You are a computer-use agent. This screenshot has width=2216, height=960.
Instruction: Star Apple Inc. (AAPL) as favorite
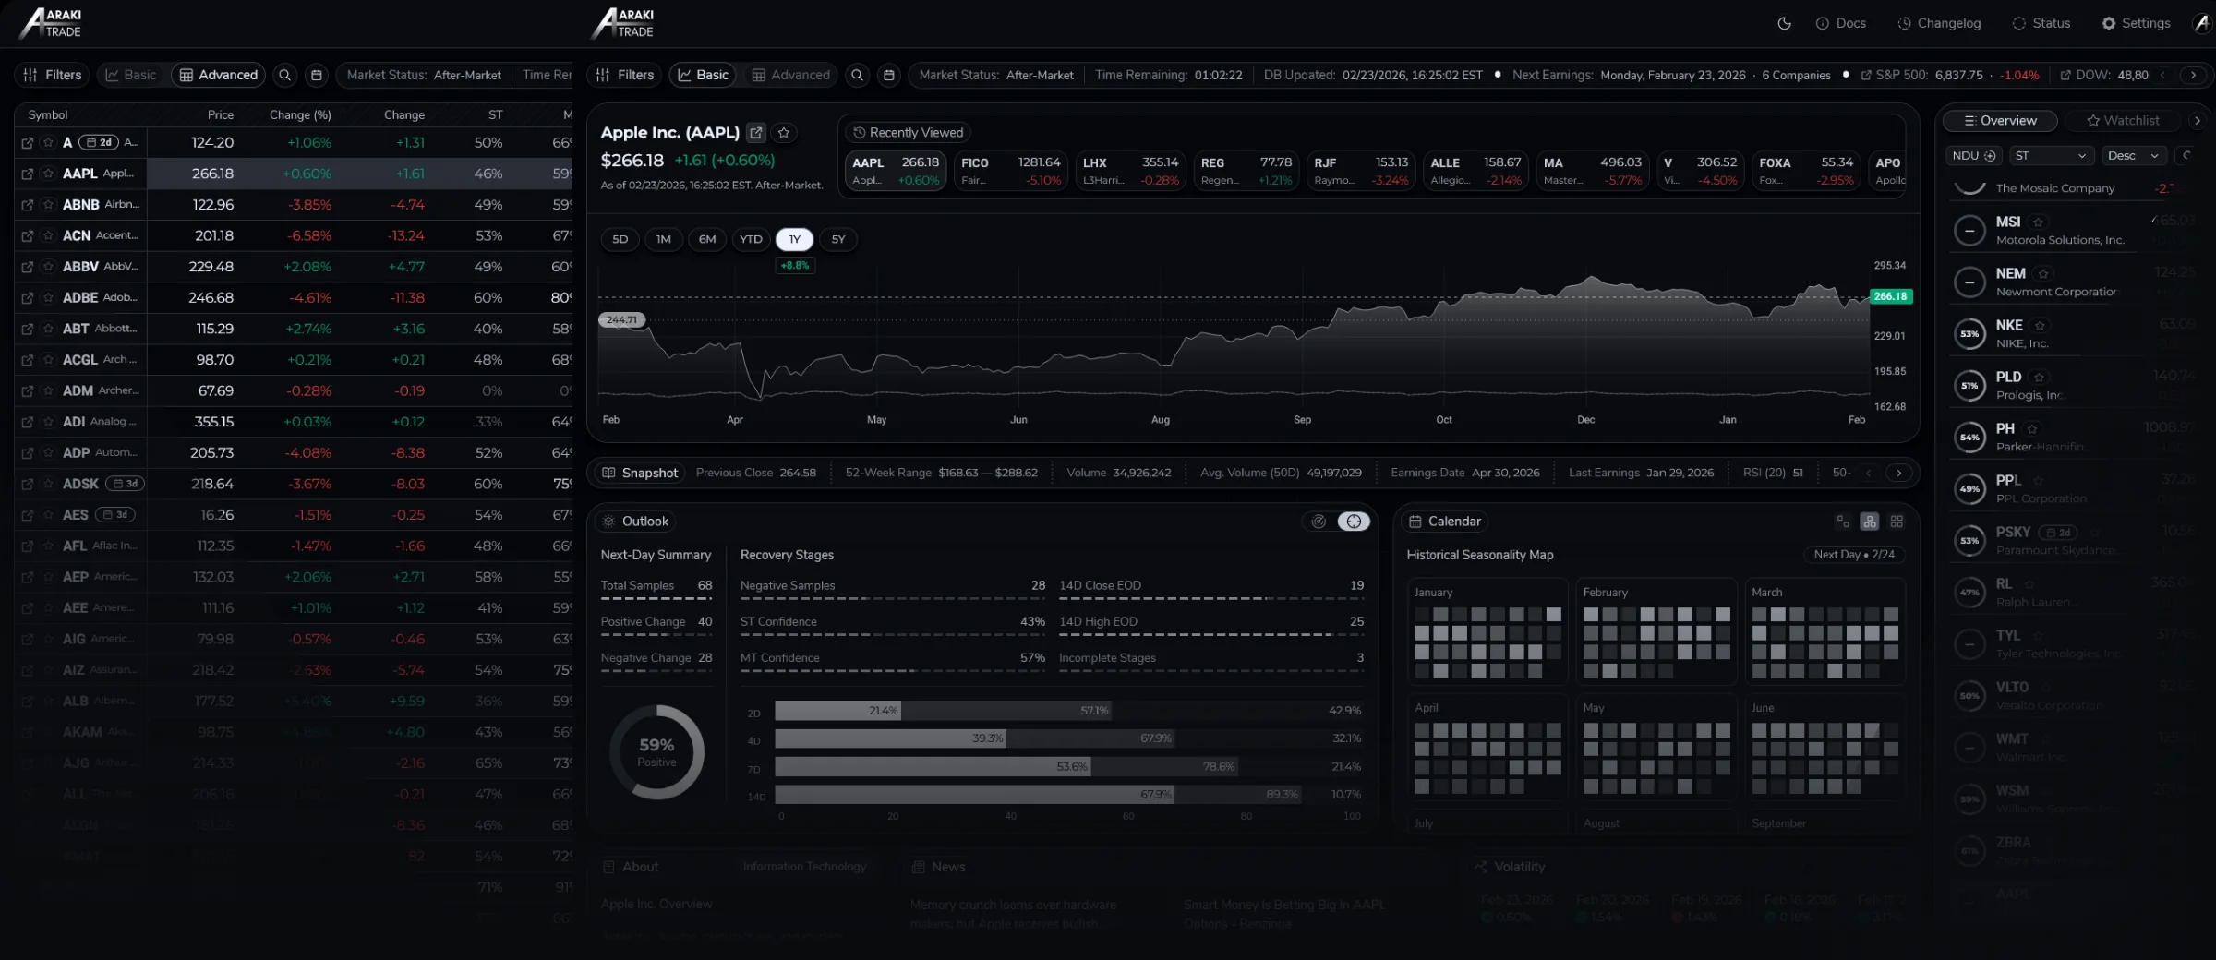tap(784, 133)
